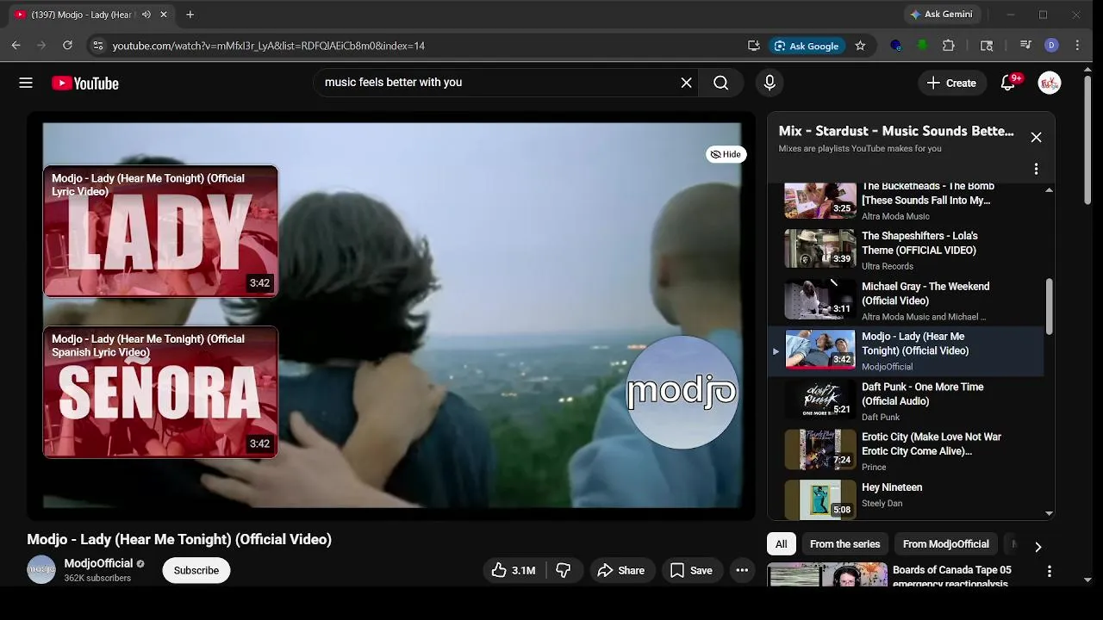Play Daft Punk - One More Time

[x=905, y=401]
